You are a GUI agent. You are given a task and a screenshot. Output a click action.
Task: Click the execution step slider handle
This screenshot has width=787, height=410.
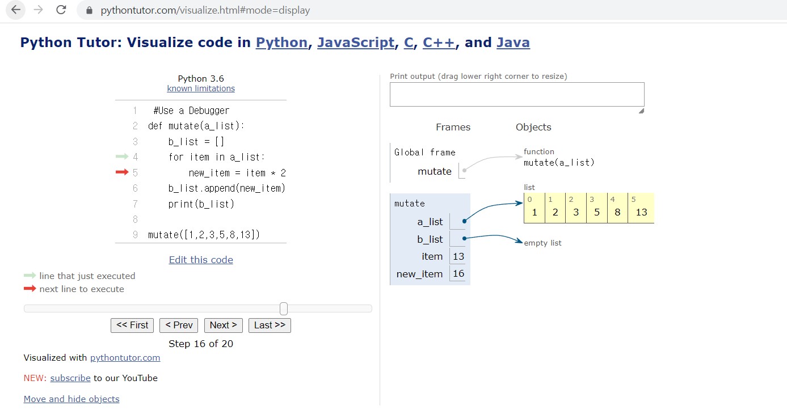pyautogui.click(x=284, y=308)
